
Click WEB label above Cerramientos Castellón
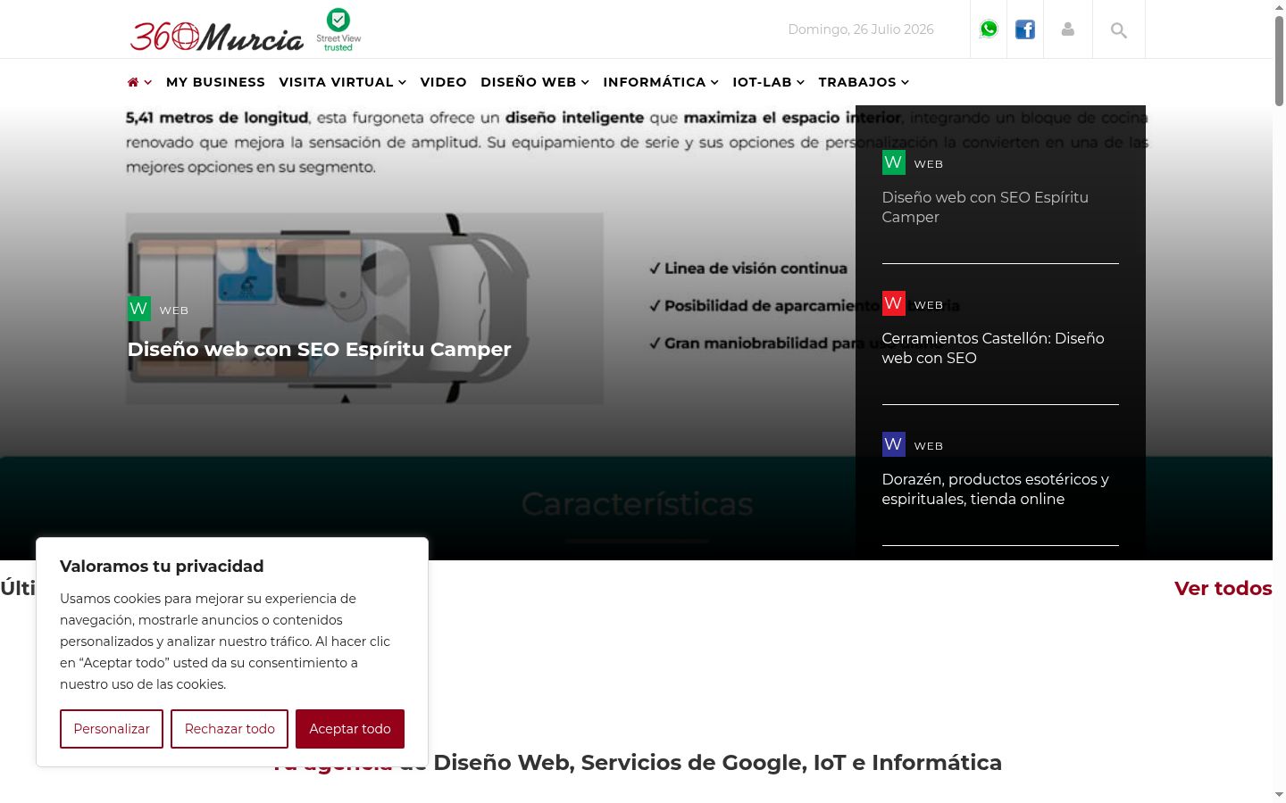929,305
